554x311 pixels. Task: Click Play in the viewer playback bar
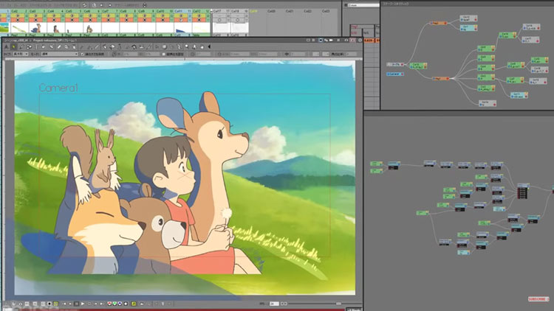click(x=83, y=304)
